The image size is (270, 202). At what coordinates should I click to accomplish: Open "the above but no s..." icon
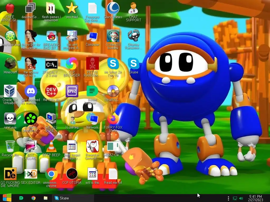[31, 64]
